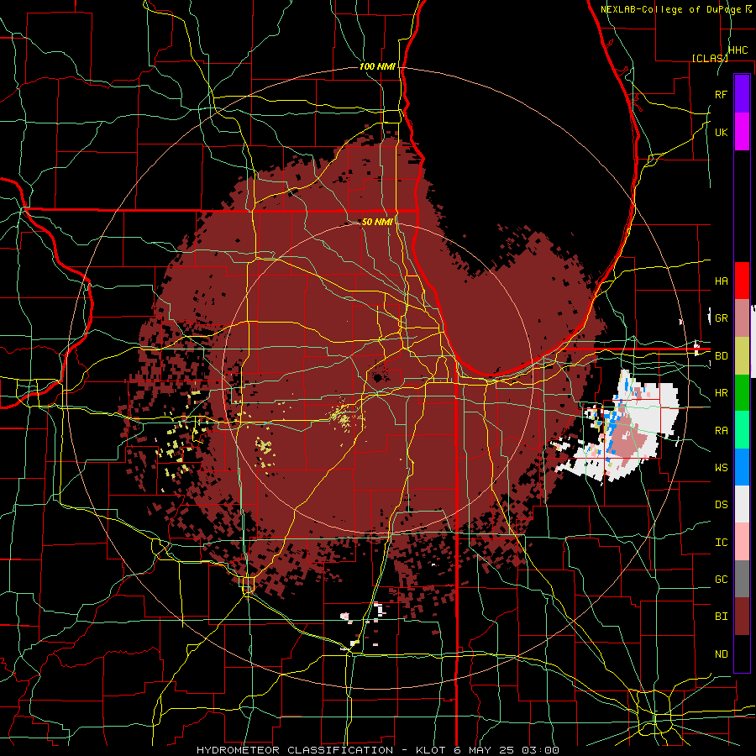Click the [CLAS] units label
The image size is (756, 756).
[710, 58]
